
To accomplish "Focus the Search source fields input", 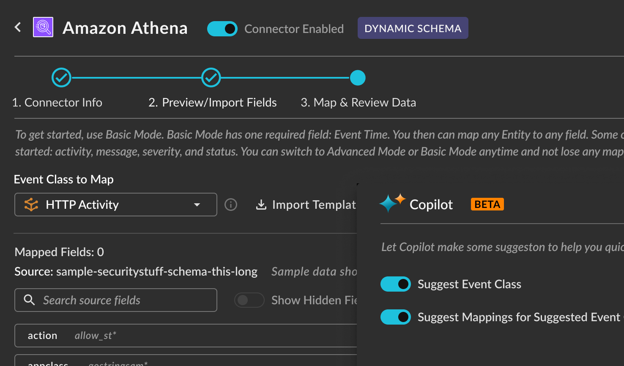I will click(116, 300).
